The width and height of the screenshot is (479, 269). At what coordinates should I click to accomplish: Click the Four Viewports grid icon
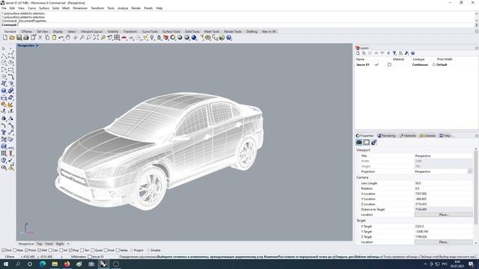(x=117, y=37)
